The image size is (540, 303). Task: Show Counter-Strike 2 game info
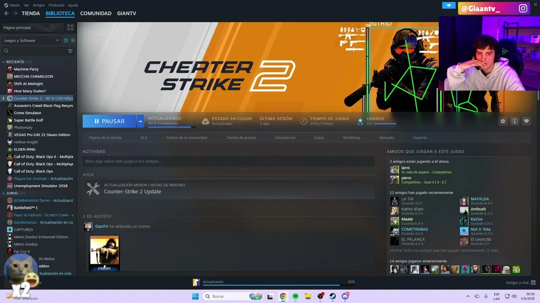pos(515,121)
